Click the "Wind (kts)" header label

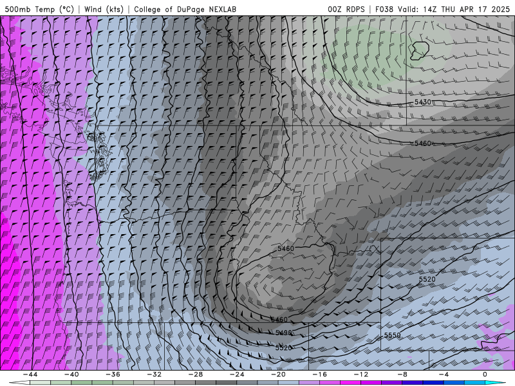(104, 9)
